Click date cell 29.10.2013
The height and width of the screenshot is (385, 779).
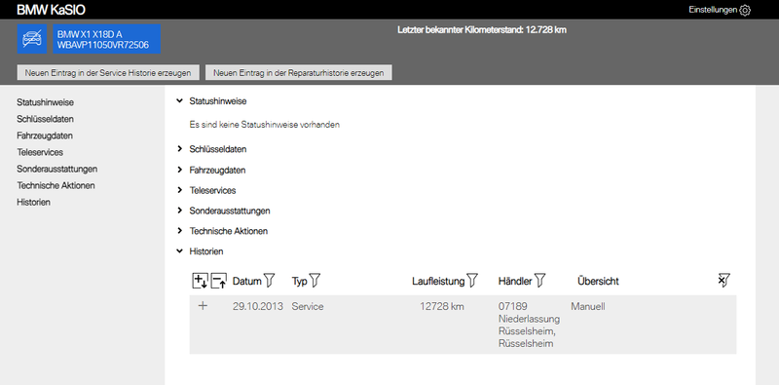[258, 306]
